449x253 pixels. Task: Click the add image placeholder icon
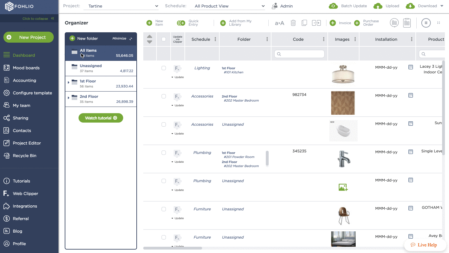[343, 187]
